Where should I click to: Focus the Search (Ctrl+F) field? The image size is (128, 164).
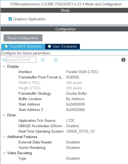(21, 60)
